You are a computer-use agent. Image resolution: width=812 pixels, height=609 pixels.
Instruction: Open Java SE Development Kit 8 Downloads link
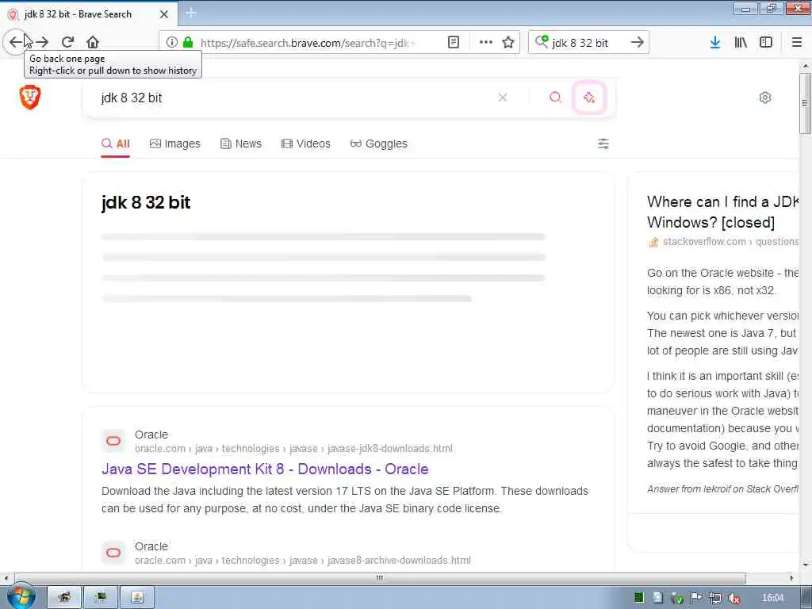point(265,469)
